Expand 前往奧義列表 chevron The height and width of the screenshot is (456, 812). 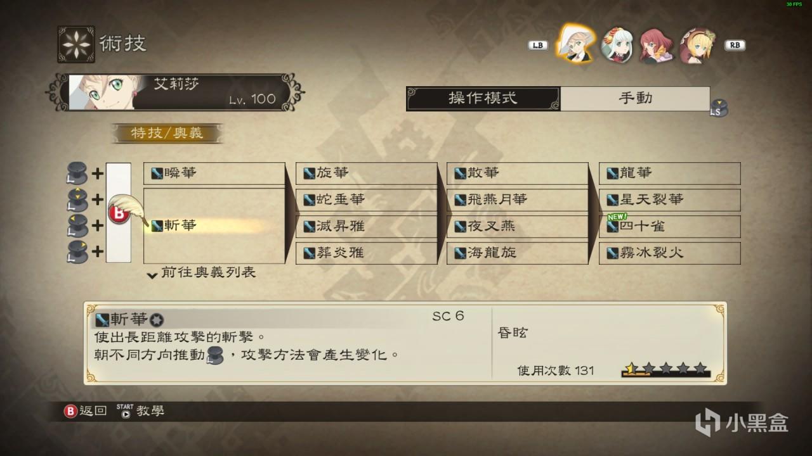(x=152, y=275)
